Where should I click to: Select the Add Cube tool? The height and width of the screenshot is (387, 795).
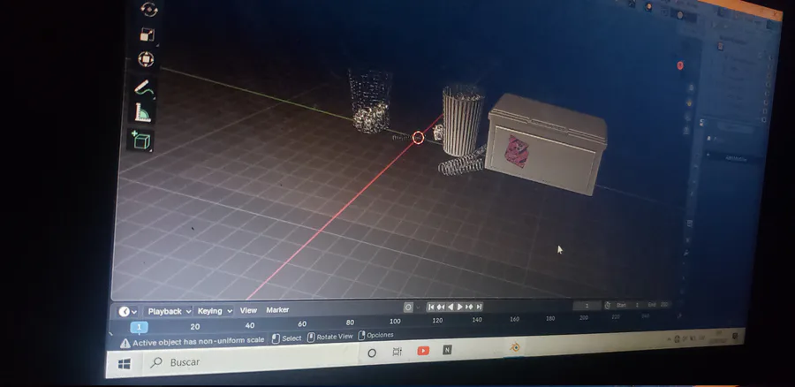tap(140, 140)
